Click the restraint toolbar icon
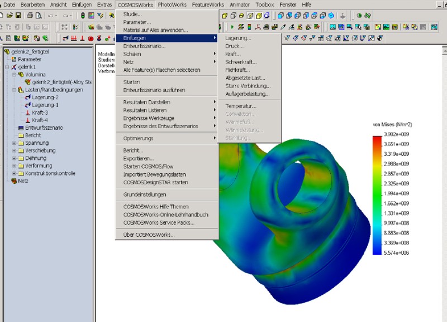 pos(65,38)
